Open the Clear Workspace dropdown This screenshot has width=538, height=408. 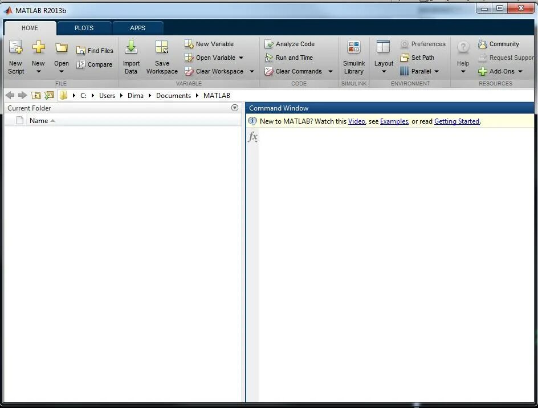[251, 71]
